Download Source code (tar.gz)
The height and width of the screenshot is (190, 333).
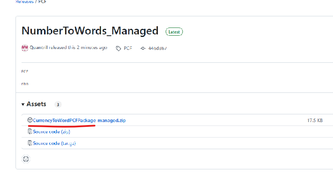tap(54, 143)
